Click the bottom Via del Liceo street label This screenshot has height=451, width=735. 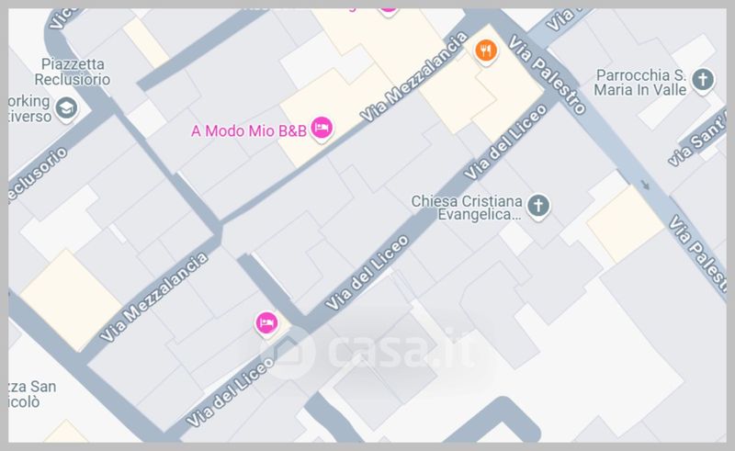pos(230,392)
